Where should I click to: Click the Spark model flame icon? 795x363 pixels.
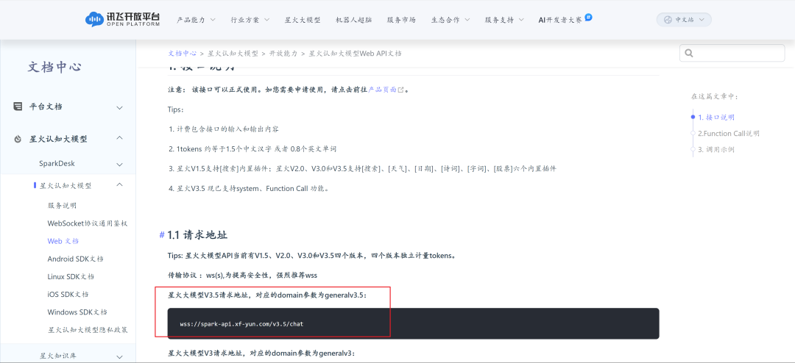point(18,139)
